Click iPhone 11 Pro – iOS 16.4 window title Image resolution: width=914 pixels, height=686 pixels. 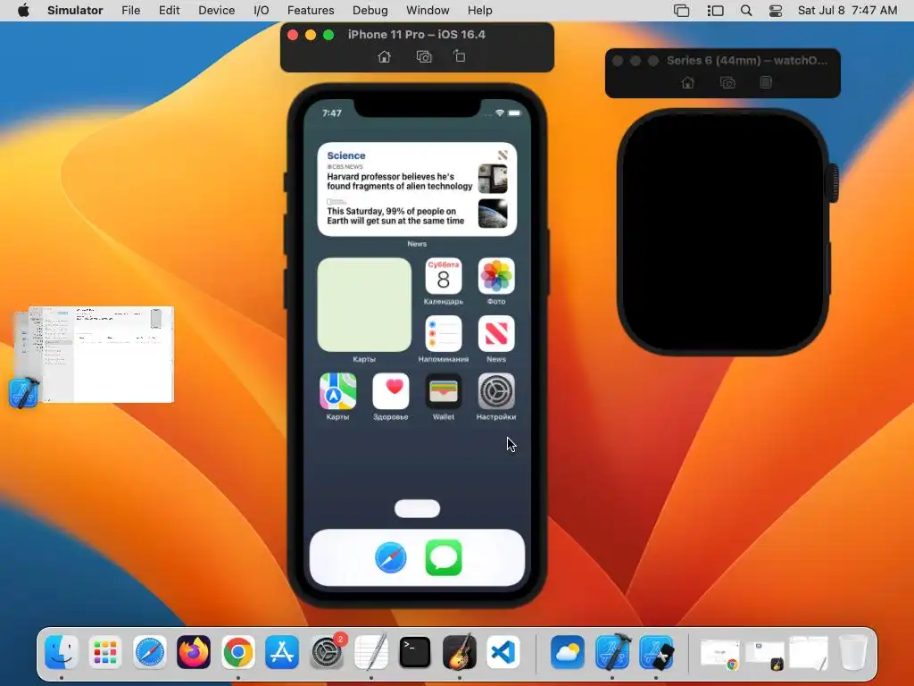417,35
